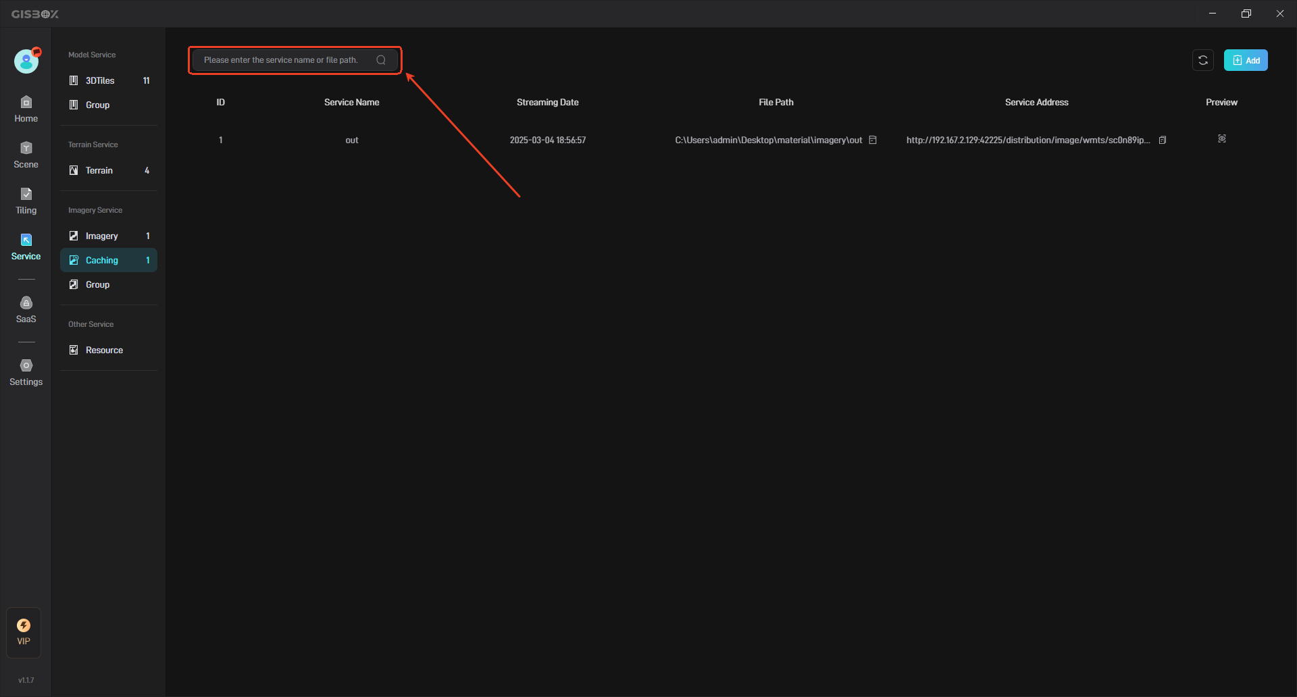Click the File Path column header
The height and width of the screenshot is (697, 1297).
coord(775,102)
